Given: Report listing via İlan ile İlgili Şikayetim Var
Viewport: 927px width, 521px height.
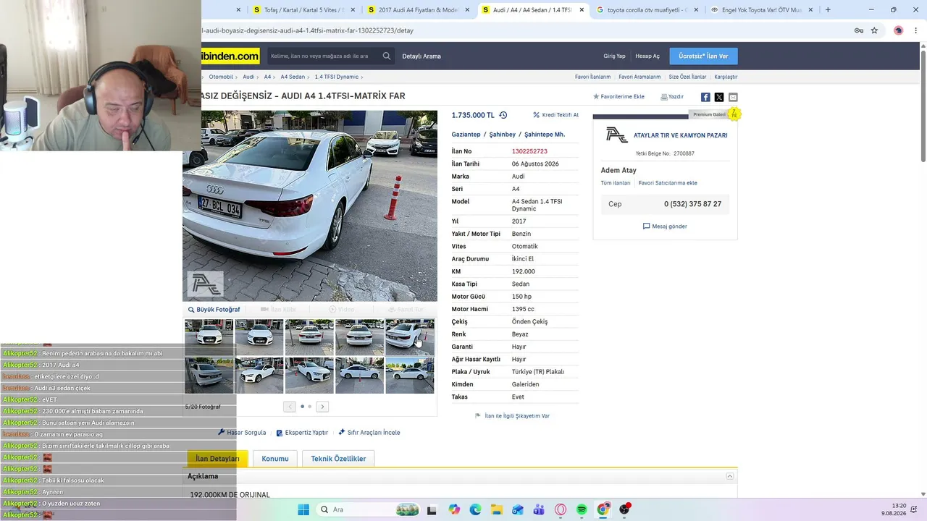Looking at the screenshot, I should tap(513, 416).
